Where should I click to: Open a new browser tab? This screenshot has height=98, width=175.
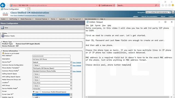pos(29,9)
